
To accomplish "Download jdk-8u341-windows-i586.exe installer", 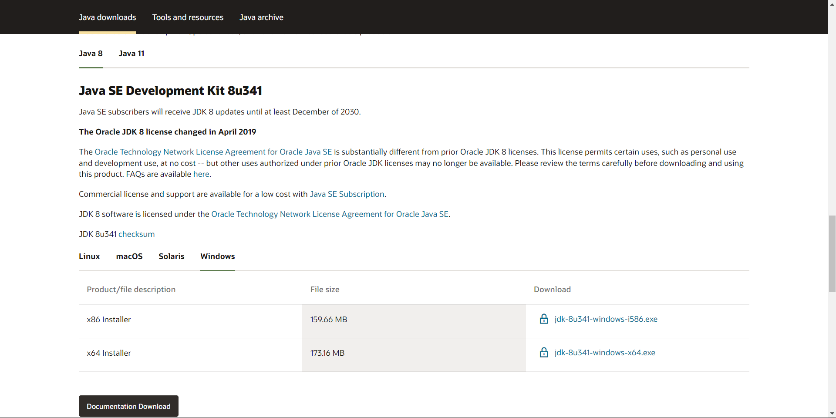I will click(606, 319).
